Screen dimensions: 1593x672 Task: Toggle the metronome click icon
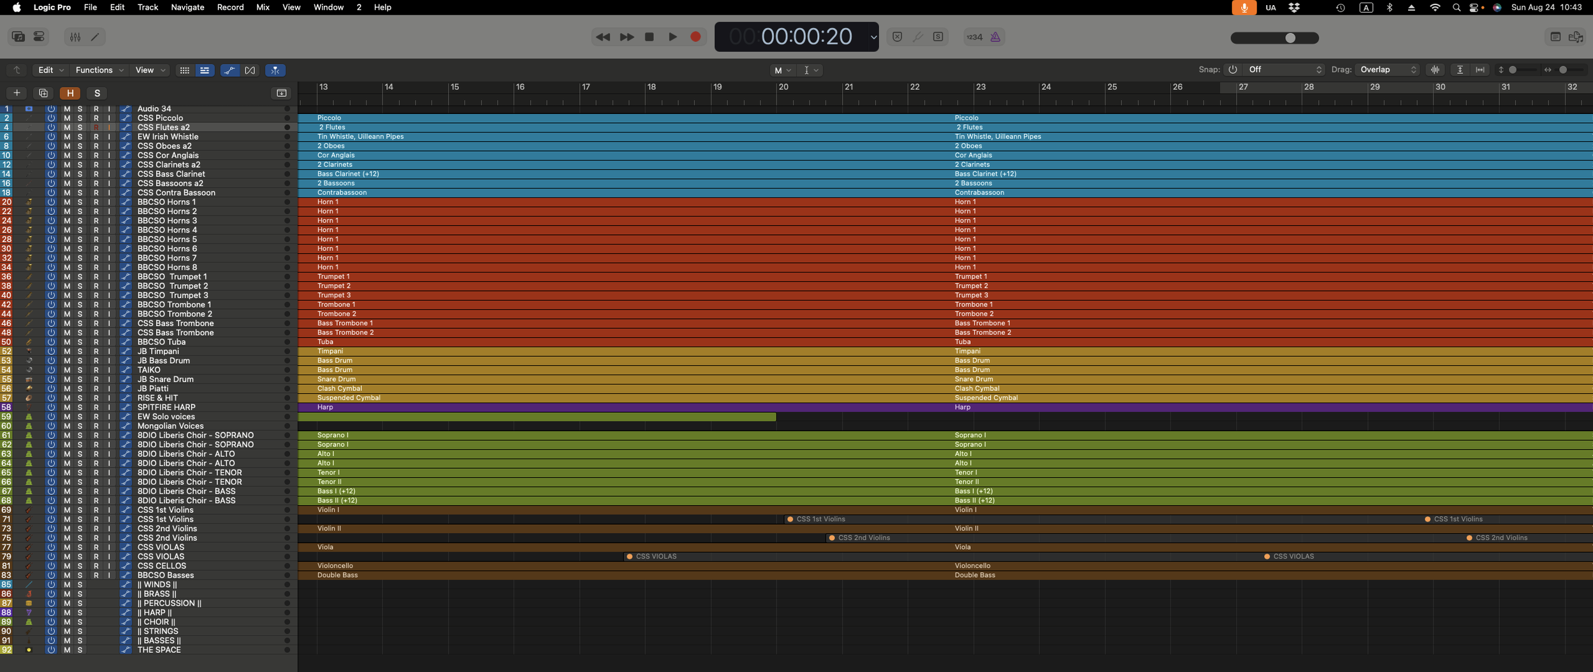[995, 37]
